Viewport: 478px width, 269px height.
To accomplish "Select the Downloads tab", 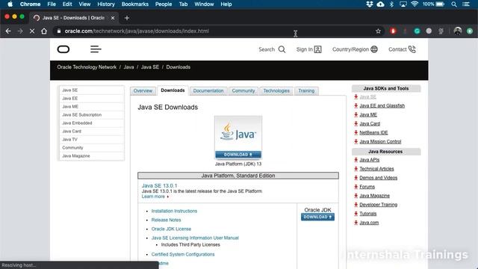I will (173, 90).
